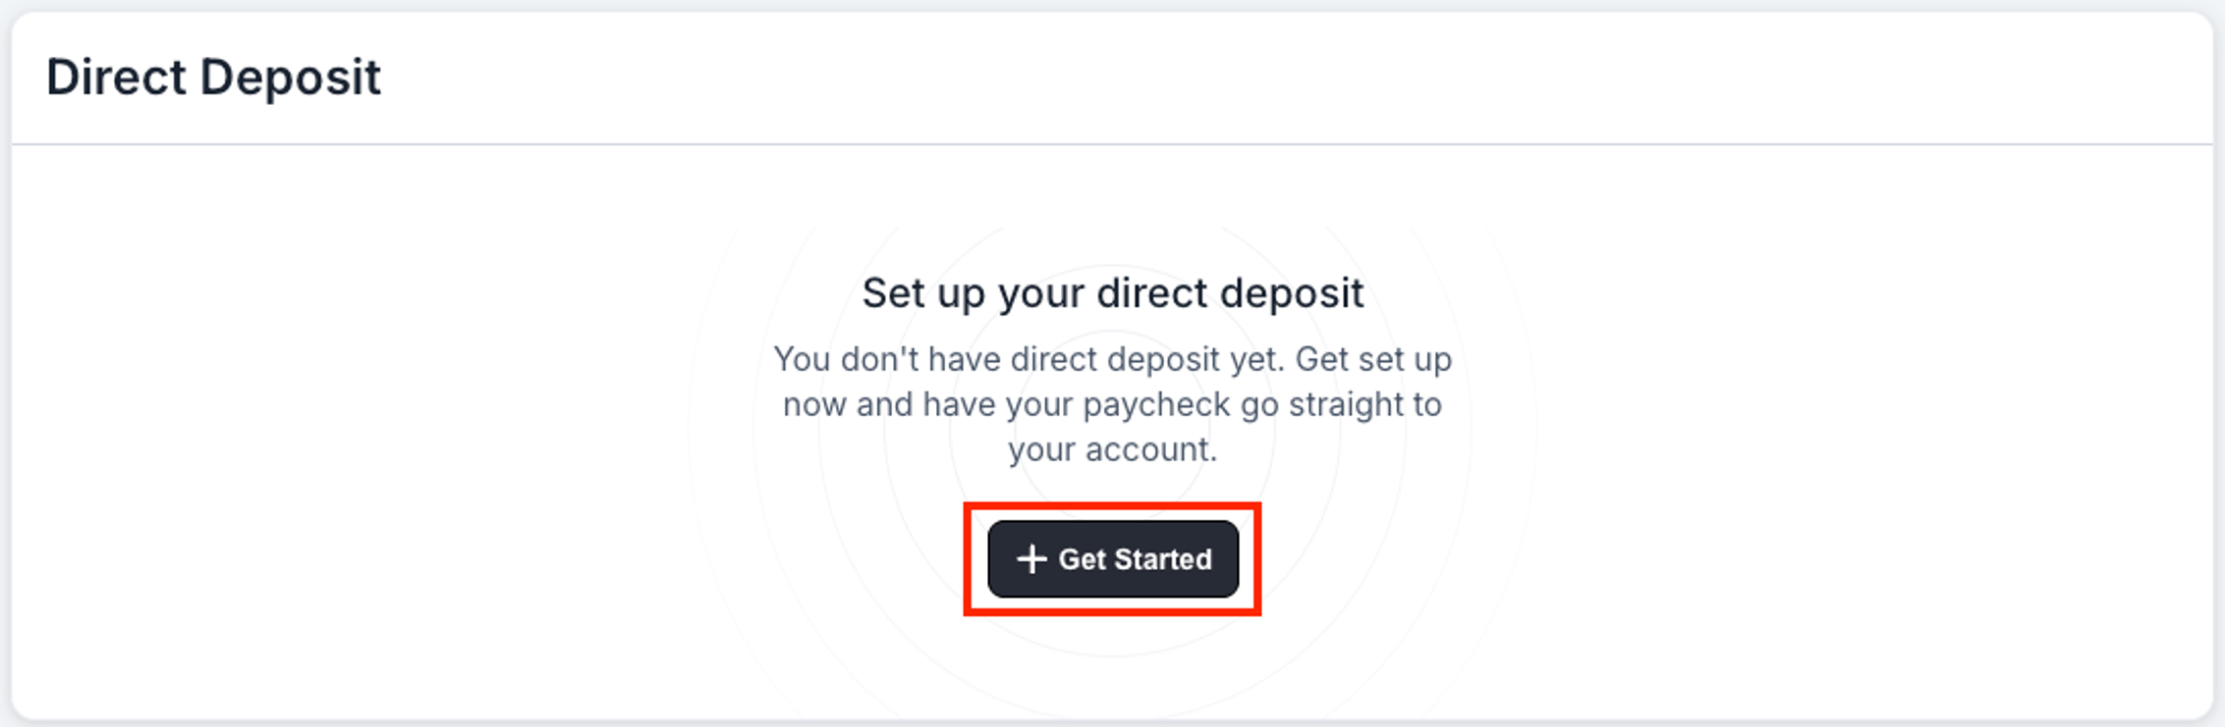Click the word "now" starting the second line
The height and width of the screenshot is (728, 2226).
click(814, 404)
